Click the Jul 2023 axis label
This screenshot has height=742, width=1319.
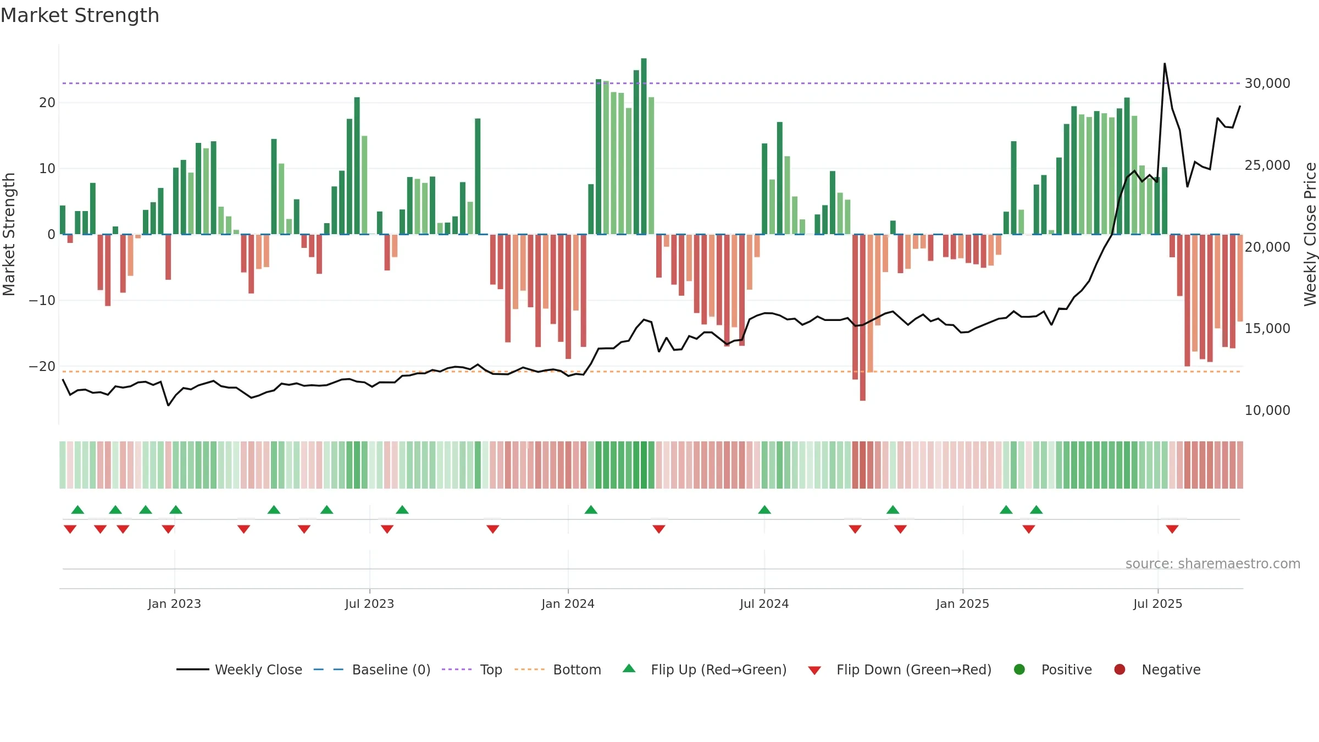pyautogui.click(x=369, y=603)
